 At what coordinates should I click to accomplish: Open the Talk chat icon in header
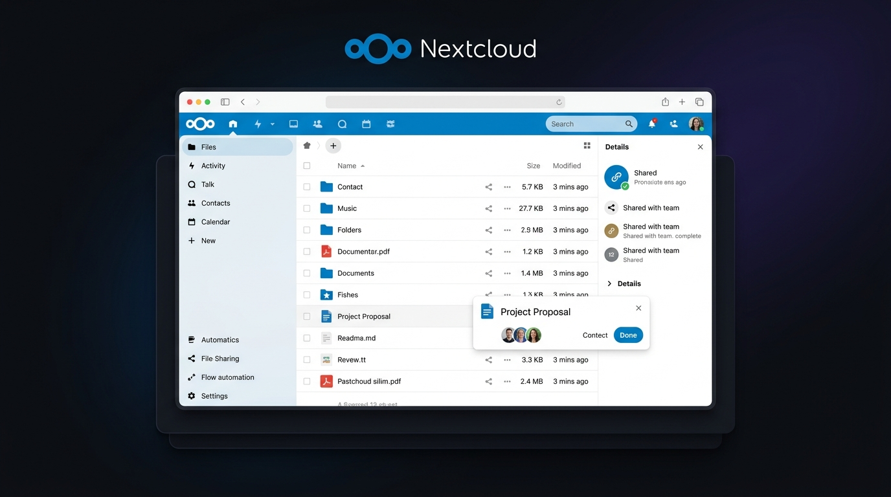tap(342, 124)
